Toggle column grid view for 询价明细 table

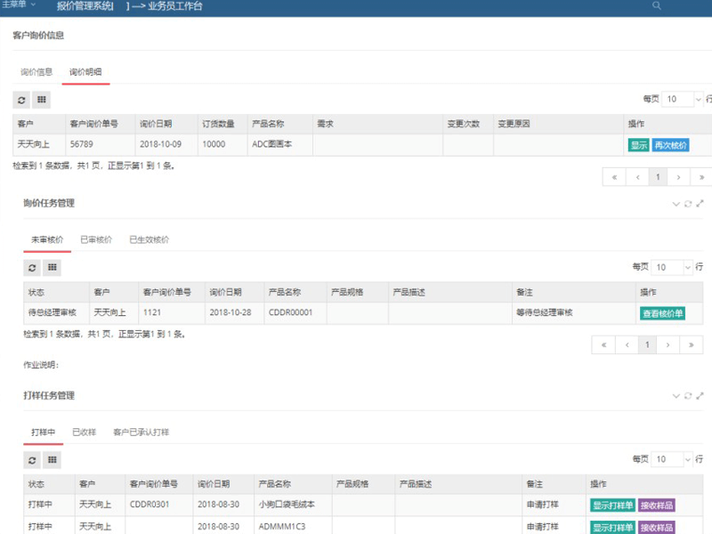click(41, 100)
